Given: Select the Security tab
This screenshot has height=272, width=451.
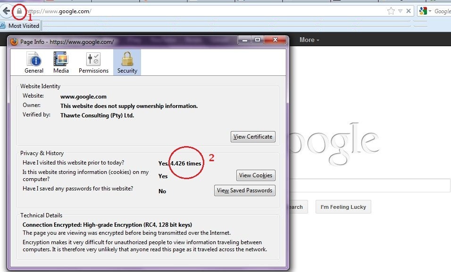Looking at the screenshot, I should coord(127,62).
